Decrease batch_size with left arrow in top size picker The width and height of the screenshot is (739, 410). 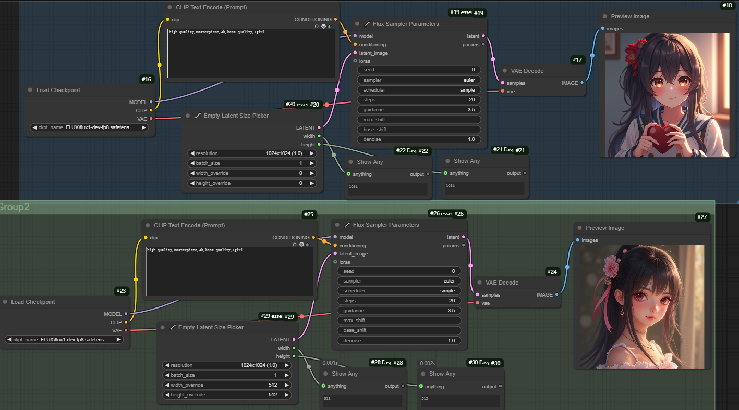(x=192, y=163)
